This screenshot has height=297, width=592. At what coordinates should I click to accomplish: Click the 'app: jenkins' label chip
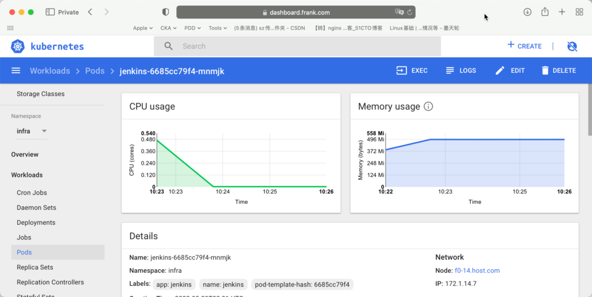[174, 284]
